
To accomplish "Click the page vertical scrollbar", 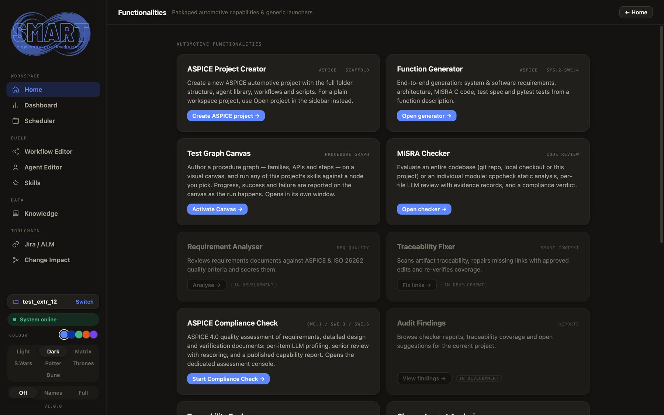I will pos(662,134).
